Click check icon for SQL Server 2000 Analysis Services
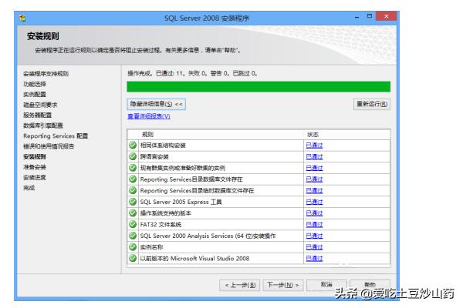This screenshot has width=463, height=308. (133, 236)
